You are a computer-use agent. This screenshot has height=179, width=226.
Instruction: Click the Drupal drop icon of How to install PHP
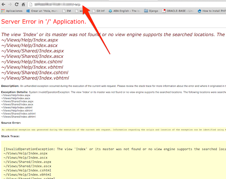pos(200,11)
